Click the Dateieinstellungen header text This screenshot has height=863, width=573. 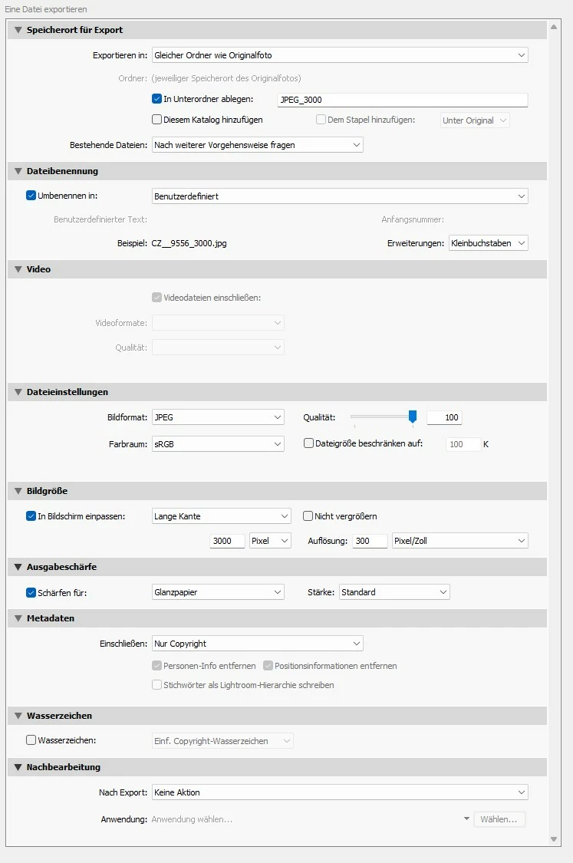click(x=68, y=392)
